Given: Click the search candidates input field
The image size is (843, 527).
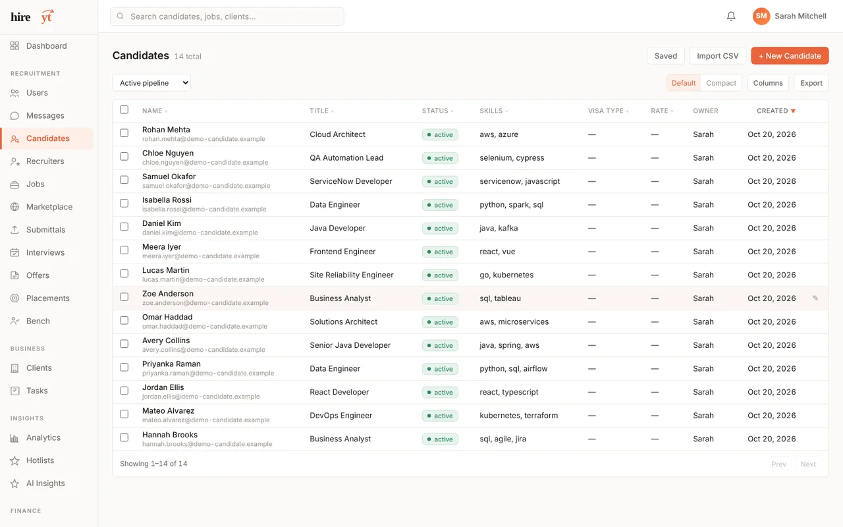Looking at the screenshot, I should click(x=227, y=16).
